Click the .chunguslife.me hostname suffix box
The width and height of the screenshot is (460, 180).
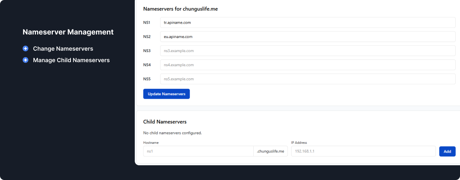(x=270, y=151)
